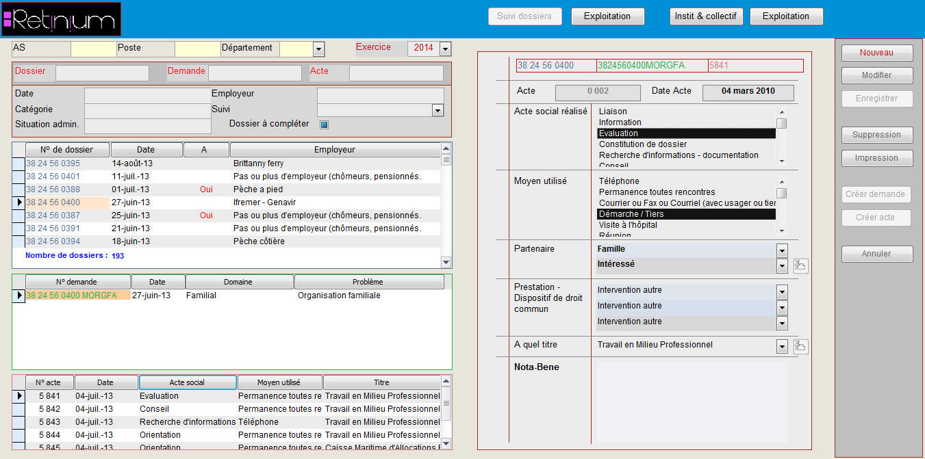Screen dimensions: 925x459
Task: Click scroll up arrow of Acte social list
Action: (x=781, y=112)
